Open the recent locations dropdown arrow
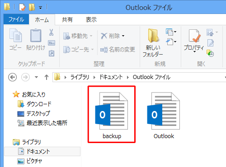The width and height of the screenshot is (226, 167). click(x=36, y=77)
